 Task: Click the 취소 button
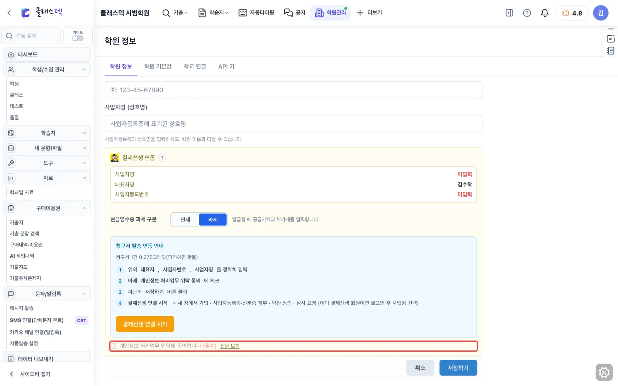(x=420, y=368)
